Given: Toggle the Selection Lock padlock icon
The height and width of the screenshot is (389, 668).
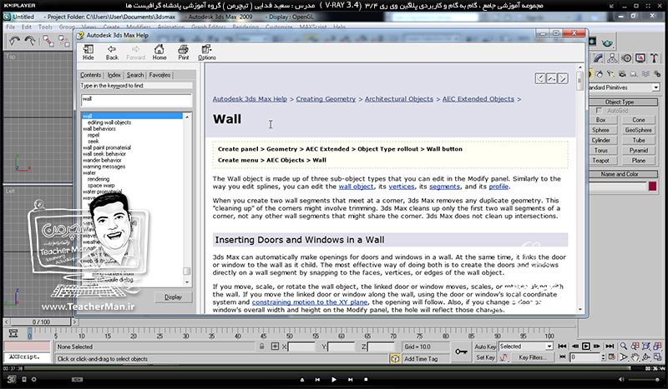Looking at the screenshot, I should [261, 347].
